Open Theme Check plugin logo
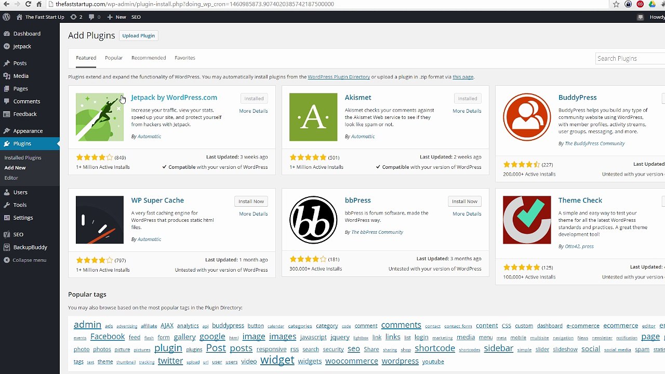The height and width of the screenshot is (374, 665). coord(527,220)
